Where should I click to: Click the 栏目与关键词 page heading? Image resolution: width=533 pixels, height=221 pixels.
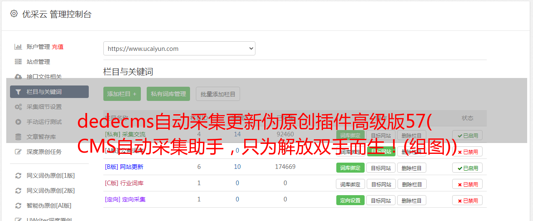point(128,72)
